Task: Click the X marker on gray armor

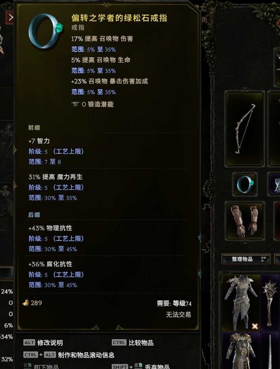Action: pyautogui.click(x=255, y=326)
